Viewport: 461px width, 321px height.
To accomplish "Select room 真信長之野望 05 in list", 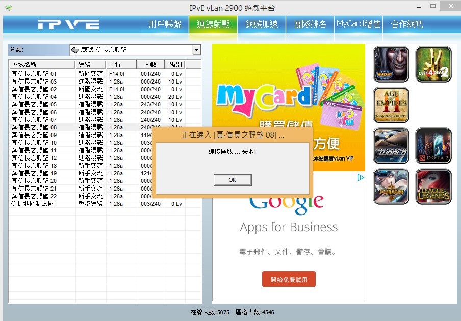I will point(34,104).
